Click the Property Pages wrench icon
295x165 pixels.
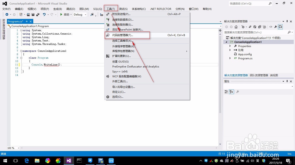point(237,92)
